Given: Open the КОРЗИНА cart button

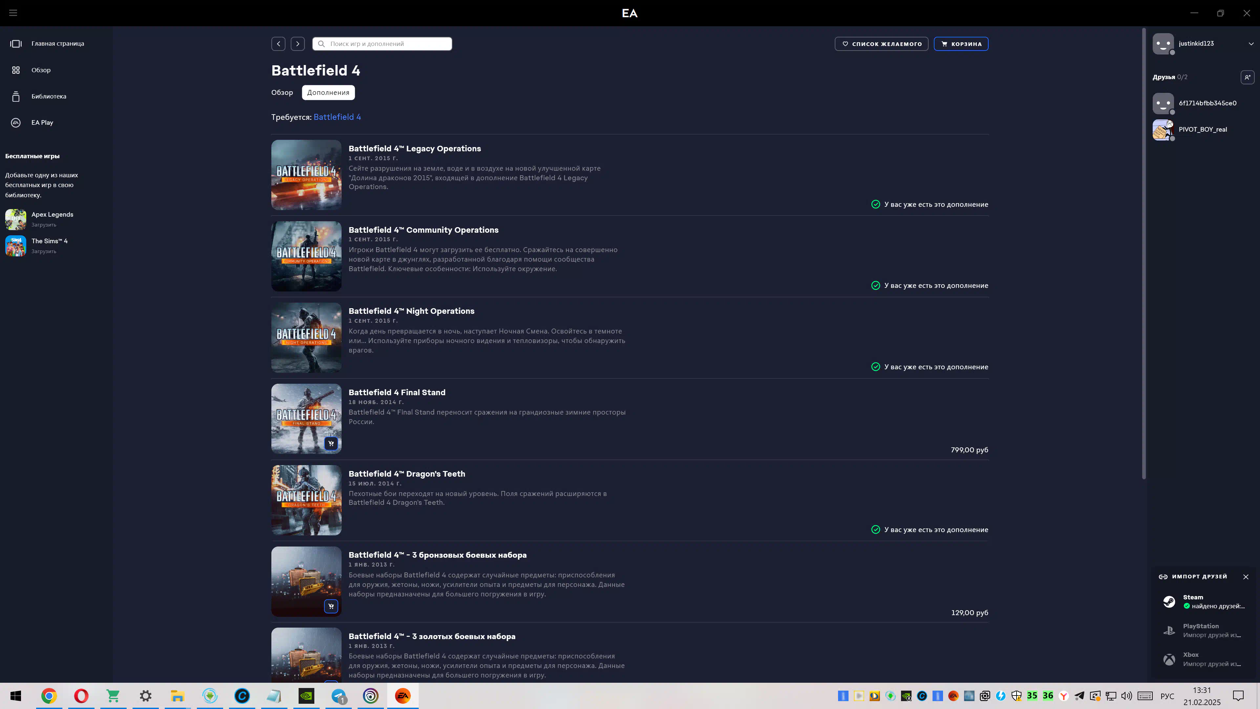Looking at the screenshot, I should coord(961,44).
